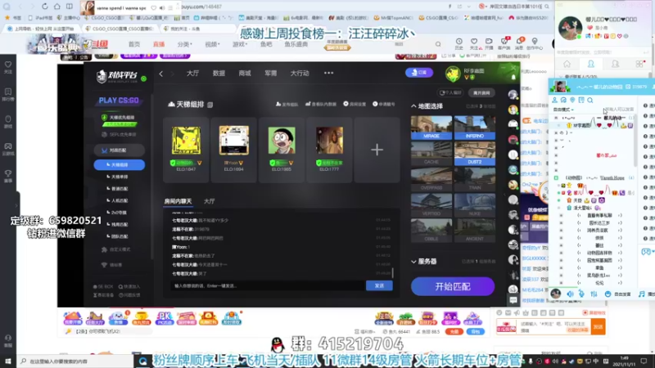Open the 军需 tab
The image size is (655, 368).
pyautogui.click(x=271, y=73)
